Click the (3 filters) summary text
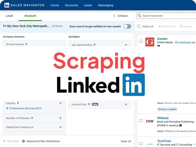 (57, 26)
